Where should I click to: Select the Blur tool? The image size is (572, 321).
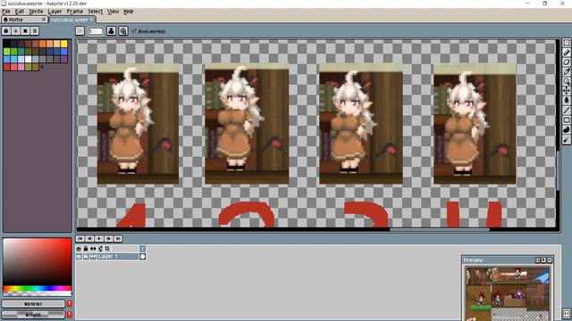pos(567,140)
